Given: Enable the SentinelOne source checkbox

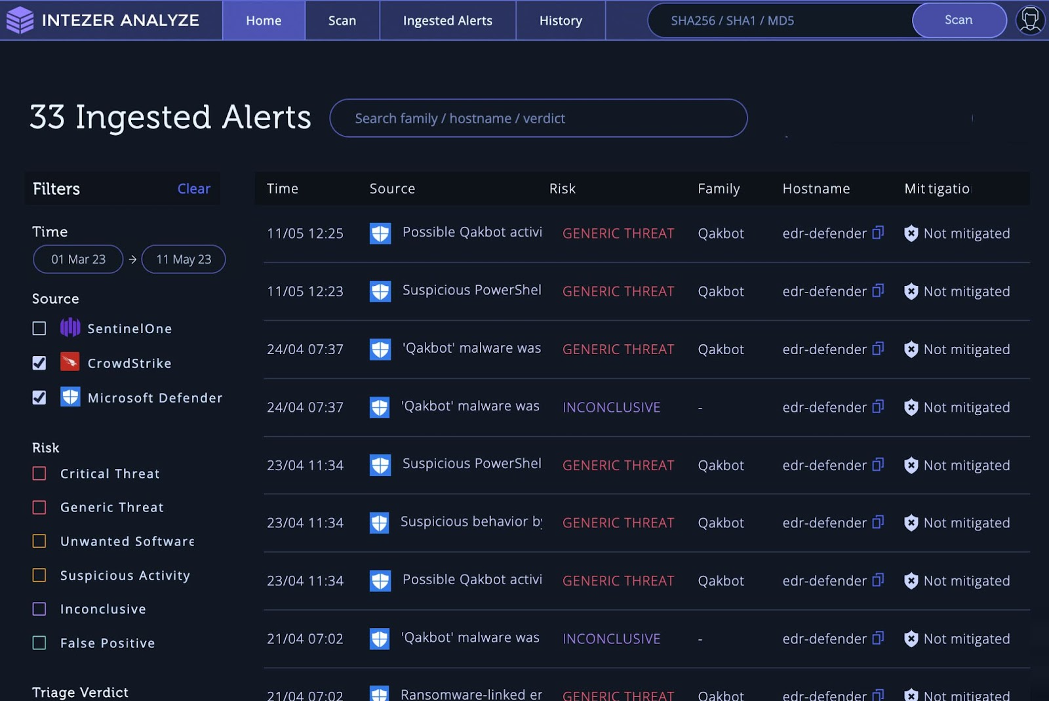Looking at the screenshot, I should (39, 329).
